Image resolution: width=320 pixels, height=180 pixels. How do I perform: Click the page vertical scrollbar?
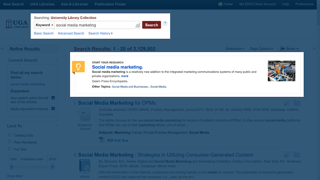(x=318, y=90)
